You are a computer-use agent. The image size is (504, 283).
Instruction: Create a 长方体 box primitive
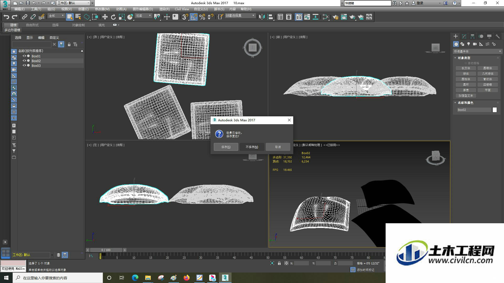(466, 68)
